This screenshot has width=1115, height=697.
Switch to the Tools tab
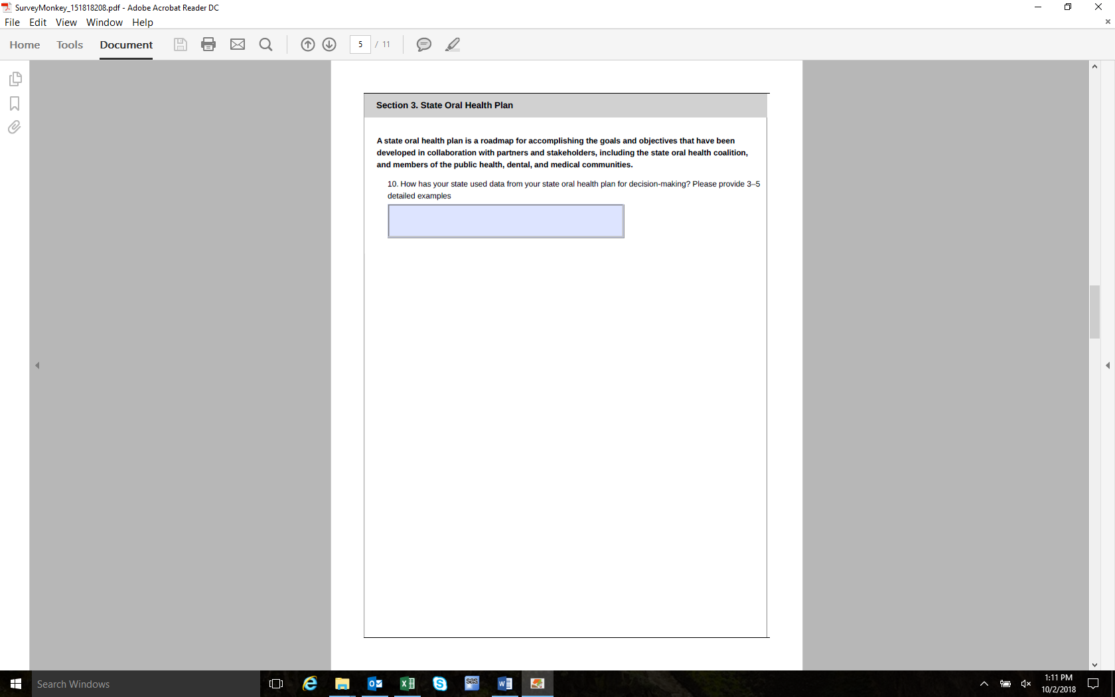click(70, 44)
